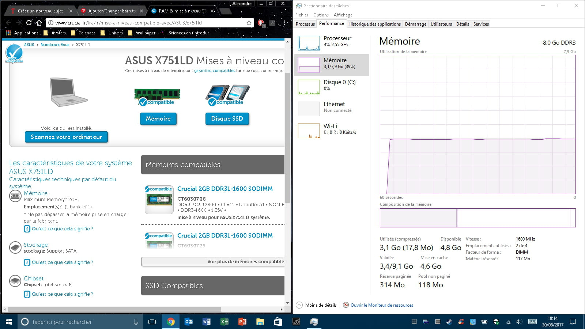Click the compatible memory module image
The width and height of the screenshot is (585, 329).
point(157,97)
